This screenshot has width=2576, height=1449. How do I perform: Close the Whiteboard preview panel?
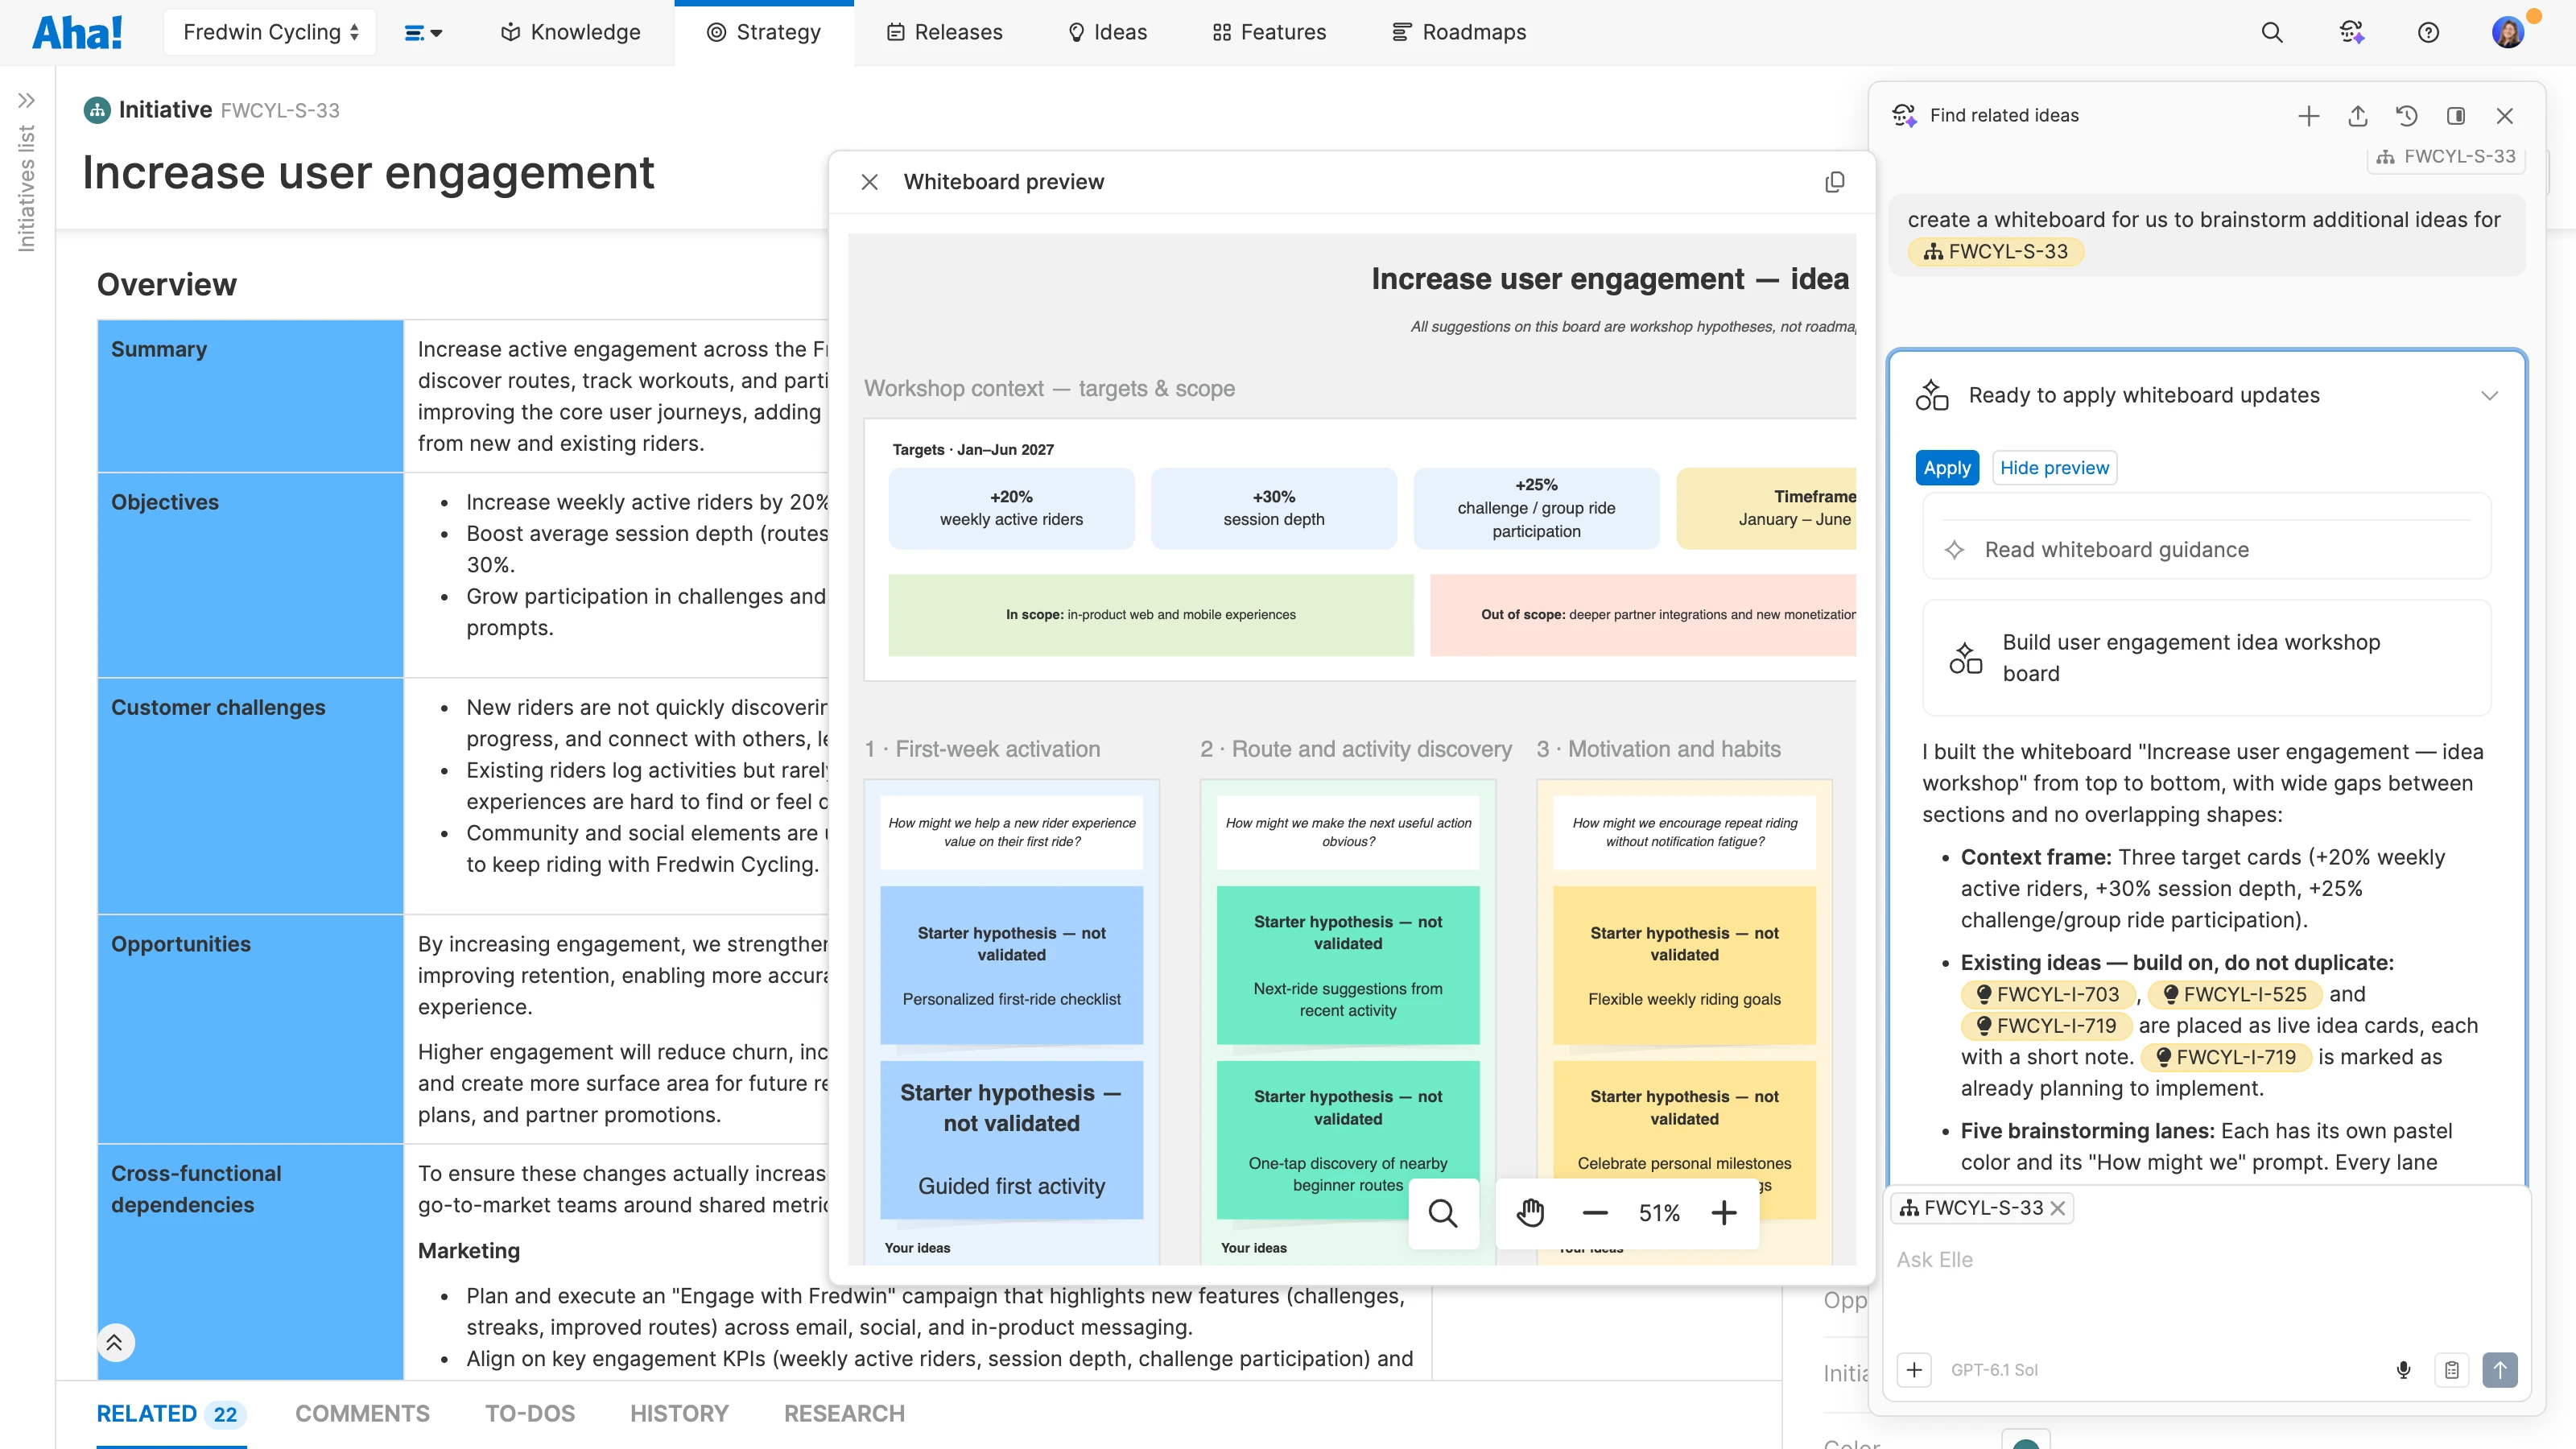869,182
